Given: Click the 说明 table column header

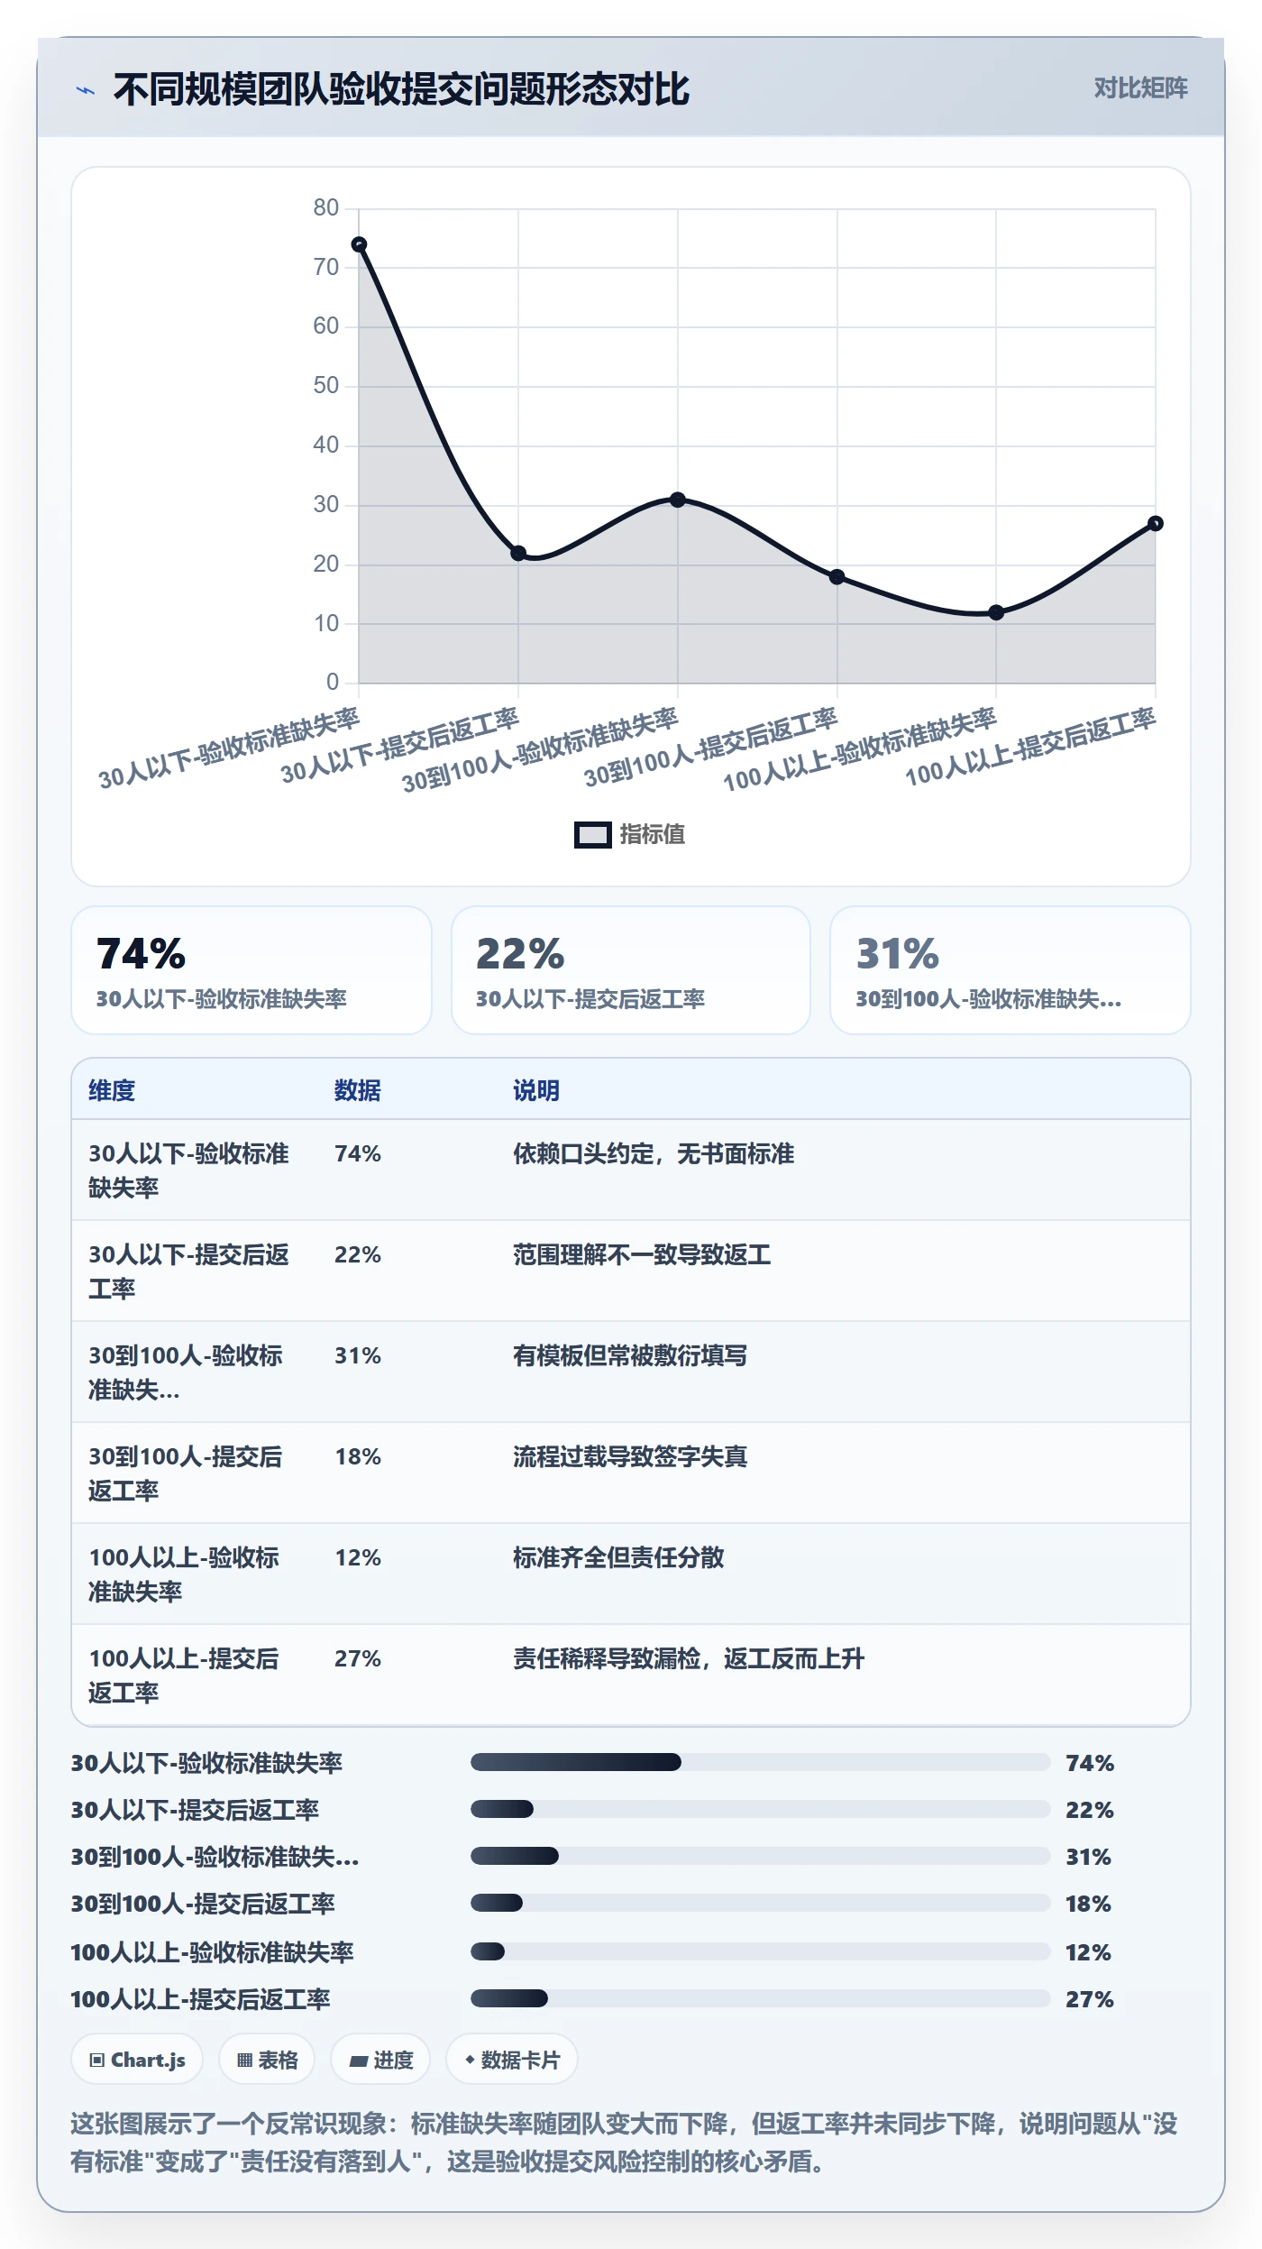Looking at the screenshot, I should coord(536,1090).
